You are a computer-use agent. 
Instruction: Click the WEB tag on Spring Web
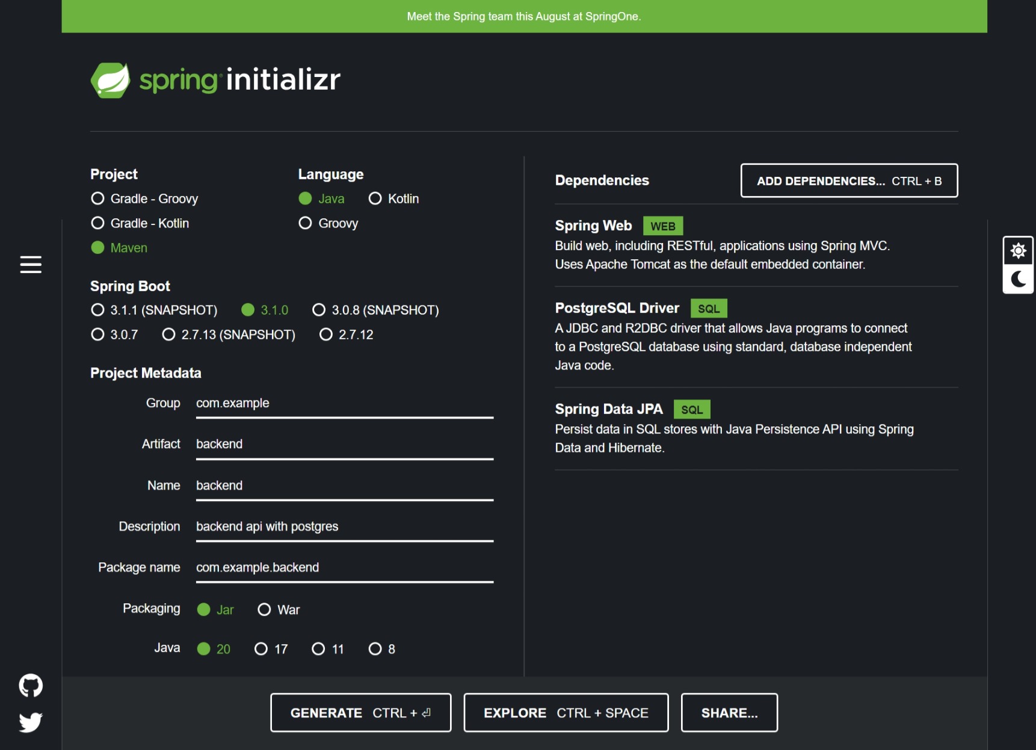tap(663, 226)
